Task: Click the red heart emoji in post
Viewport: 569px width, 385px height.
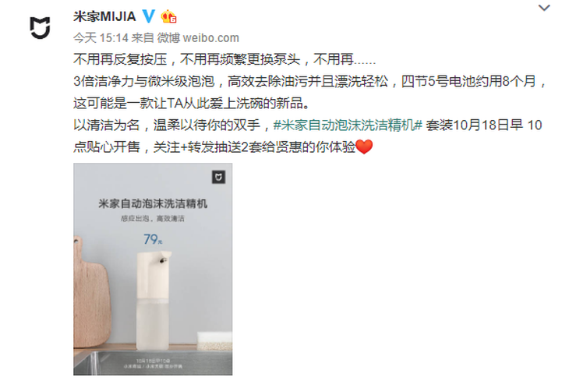Action: pos(364,147)
